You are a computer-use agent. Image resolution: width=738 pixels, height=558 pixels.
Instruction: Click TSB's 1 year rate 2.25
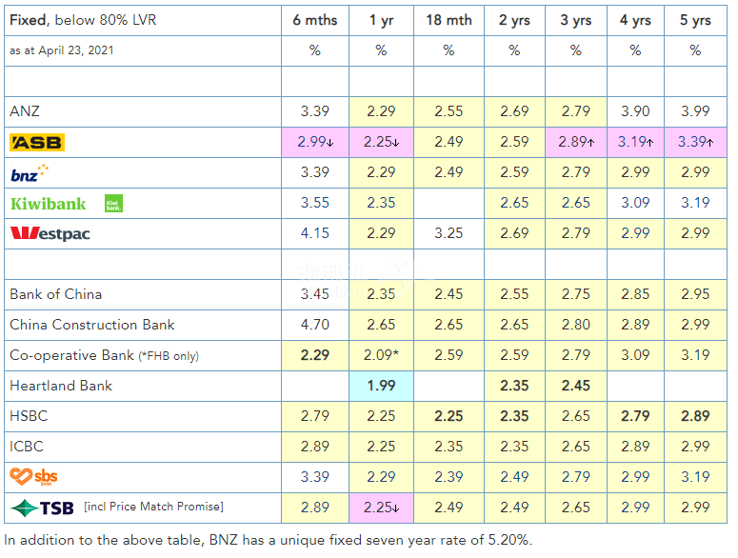381,508
